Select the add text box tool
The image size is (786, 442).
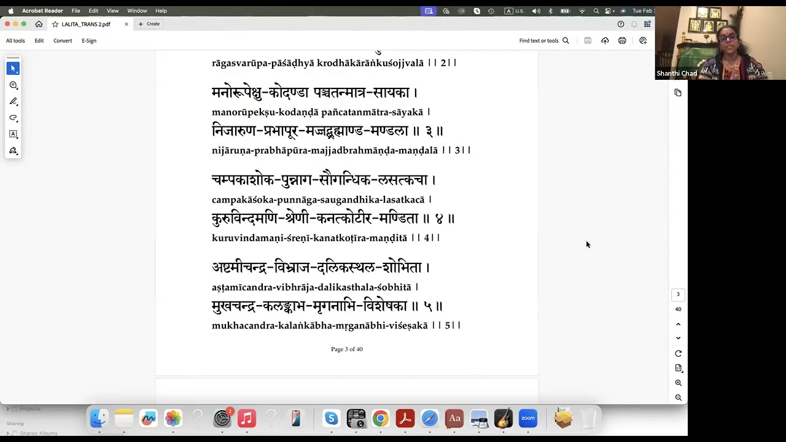click(13, 134)
